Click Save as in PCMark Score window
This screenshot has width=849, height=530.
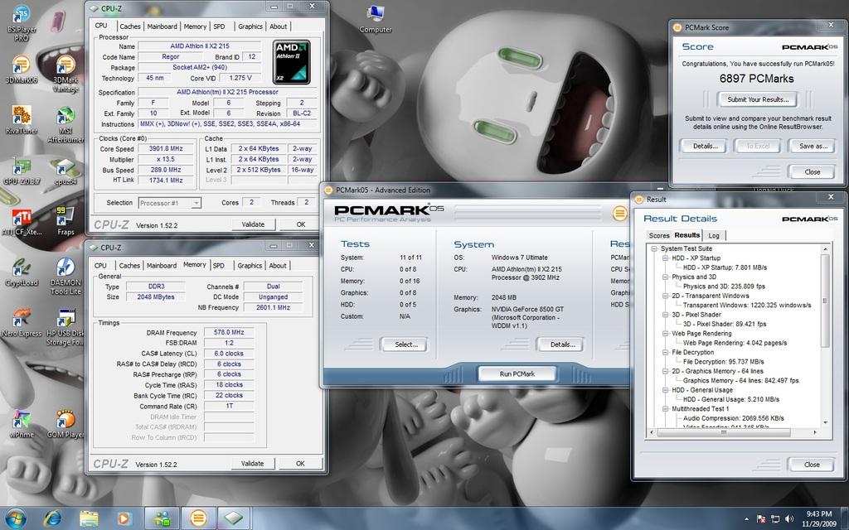(813, 146)
